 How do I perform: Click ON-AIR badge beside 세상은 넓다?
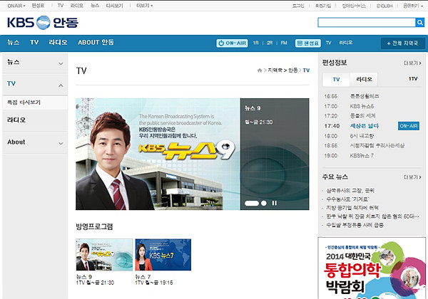point(408,126)
